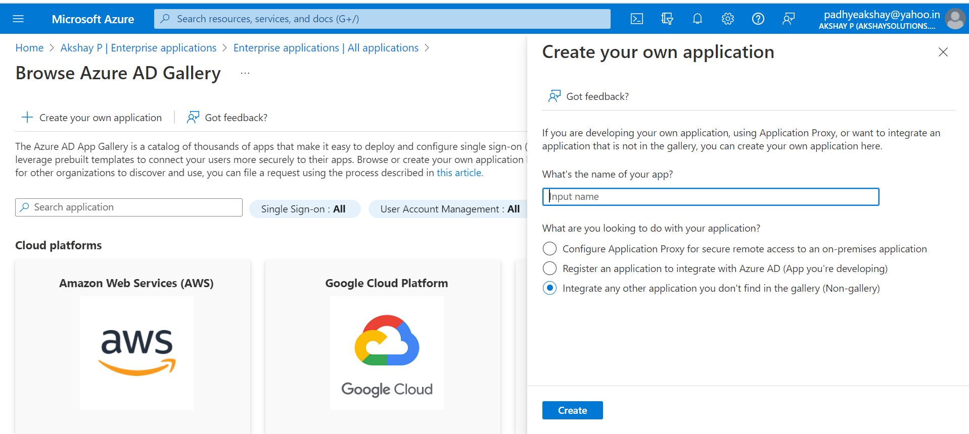Open the Directories and subscriptions filter icon
969x434 pixels.
click(667, 19)
